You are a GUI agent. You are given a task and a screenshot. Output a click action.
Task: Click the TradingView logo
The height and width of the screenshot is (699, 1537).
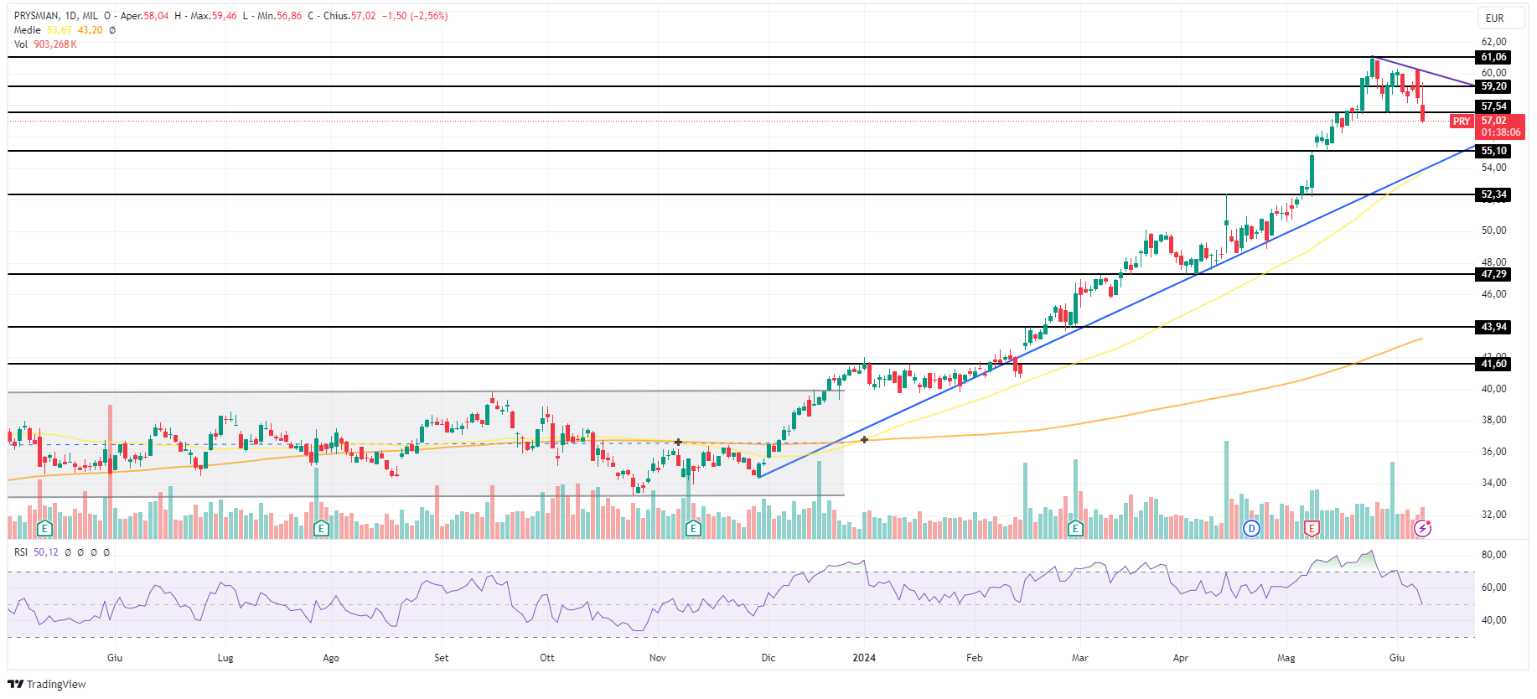click(x=47, y=684)
